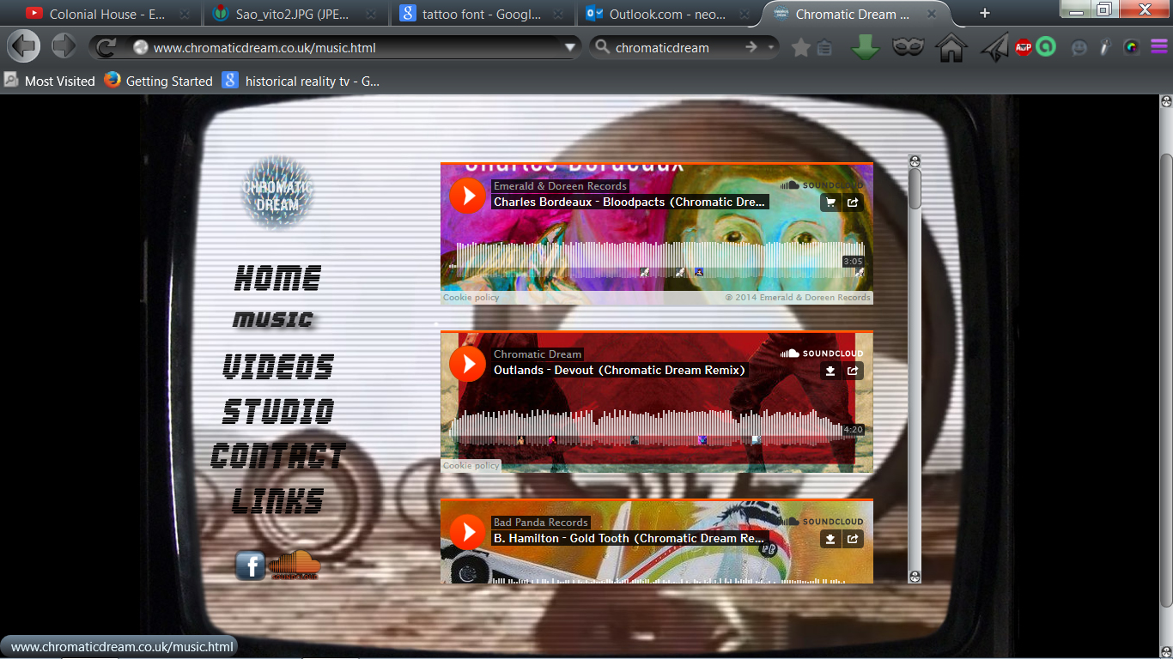Switch to the Colonial House YouTube tab
1173x659 pixels.
point(107,14)
